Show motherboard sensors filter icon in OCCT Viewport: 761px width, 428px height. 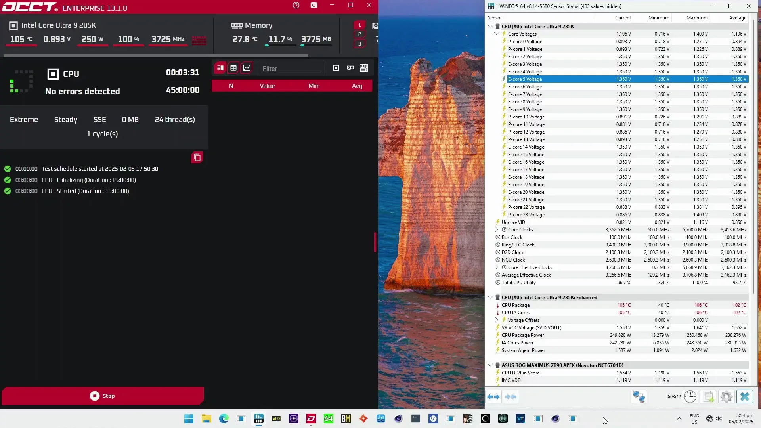(364, 68)
